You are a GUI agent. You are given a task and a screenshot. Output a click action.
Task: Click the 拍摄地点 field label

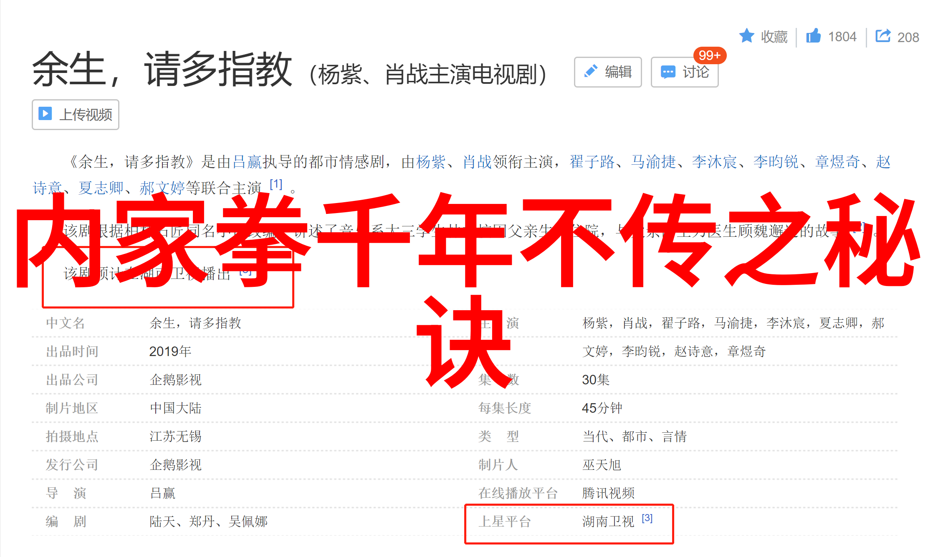pos(72,437)
